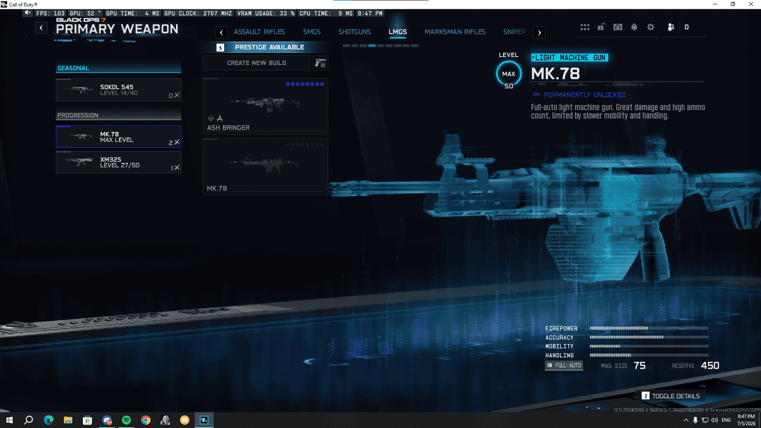Click the build count icon on the MK.78 row

coord(177,143)
